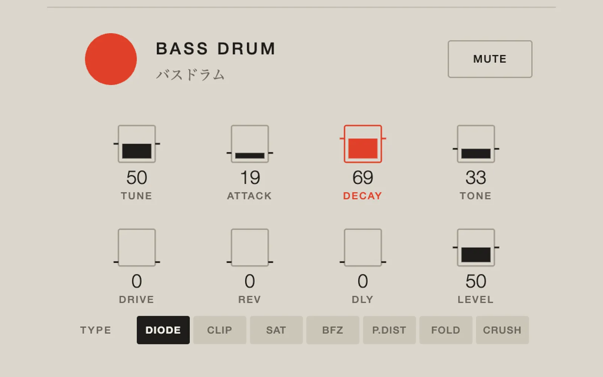Click the TUNE slider box
This screenshot has width=603, height=377.
[137, 144]
